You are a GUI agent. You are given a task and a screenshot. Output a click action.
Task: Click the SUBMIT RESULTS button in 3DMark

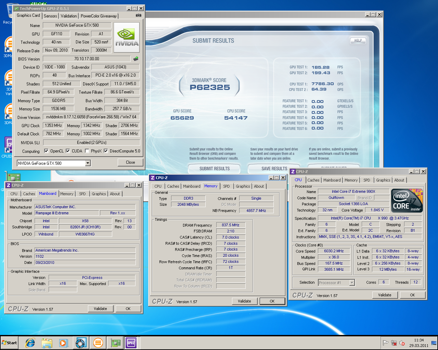215,169
